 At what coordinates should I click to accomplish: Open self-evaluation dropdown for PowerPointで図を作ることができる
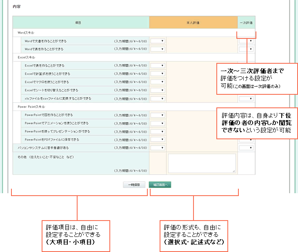tap(158, 115)
